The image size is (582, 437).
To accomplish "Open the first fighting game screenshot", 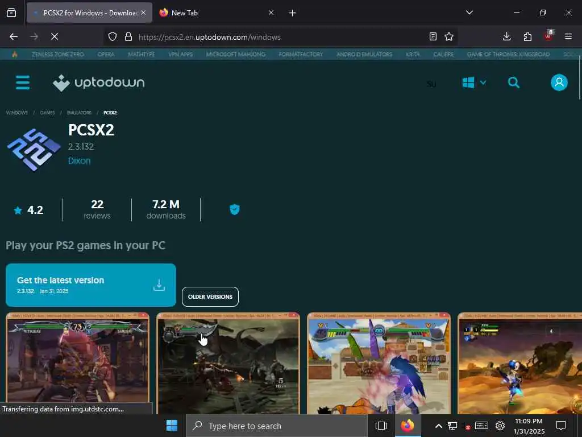I will pyautogui.click(x=77, y=363).
